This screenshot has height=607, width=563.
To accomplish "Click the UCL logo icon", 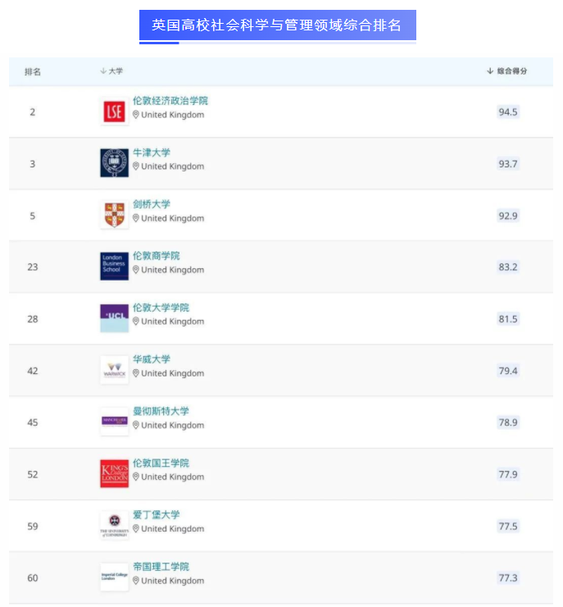I will click(114, 318).
